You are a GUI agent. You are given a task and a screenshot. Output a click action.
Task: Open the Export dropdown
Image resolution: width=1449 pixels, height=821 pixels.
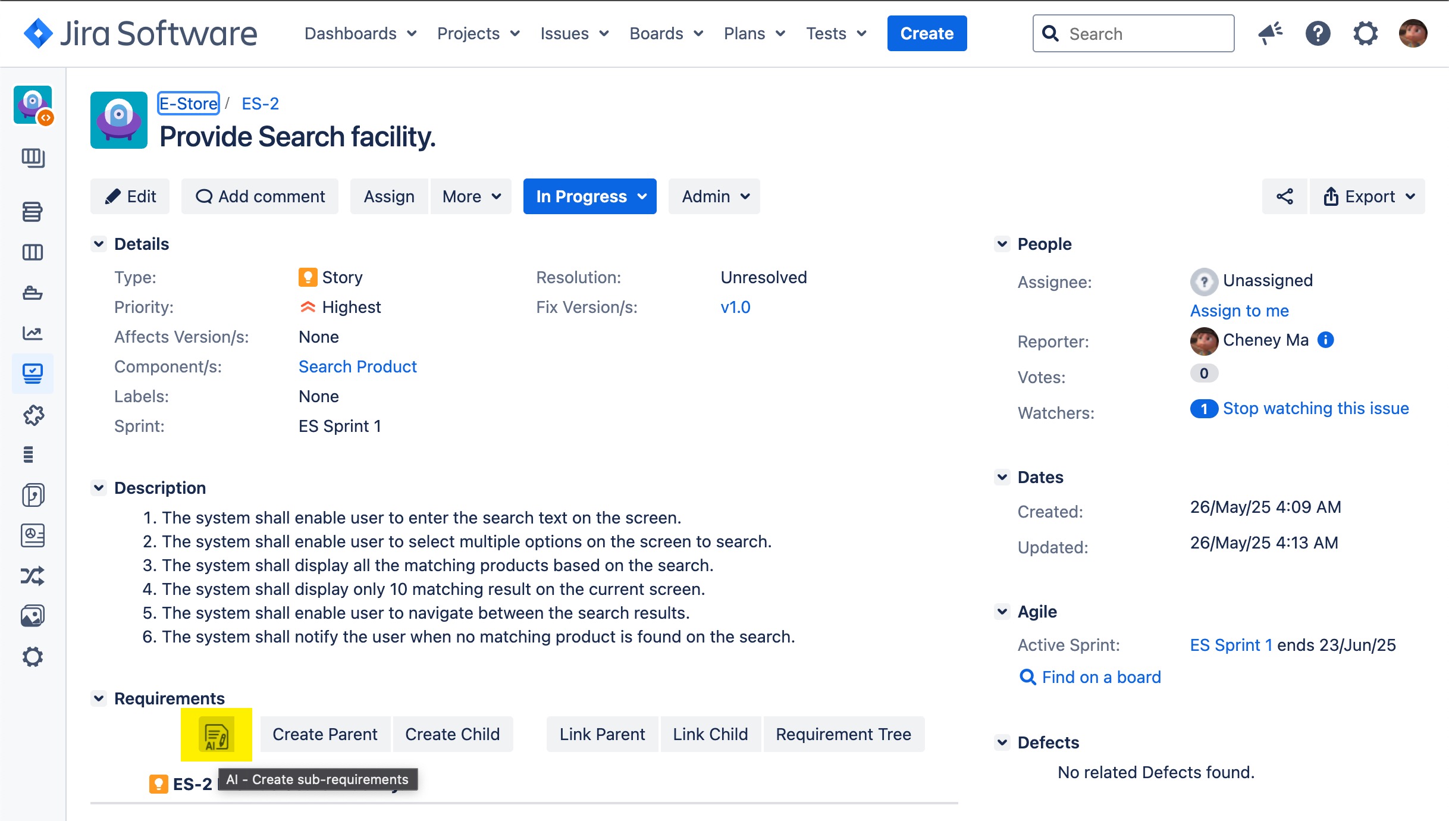[x=1368, y=196]
